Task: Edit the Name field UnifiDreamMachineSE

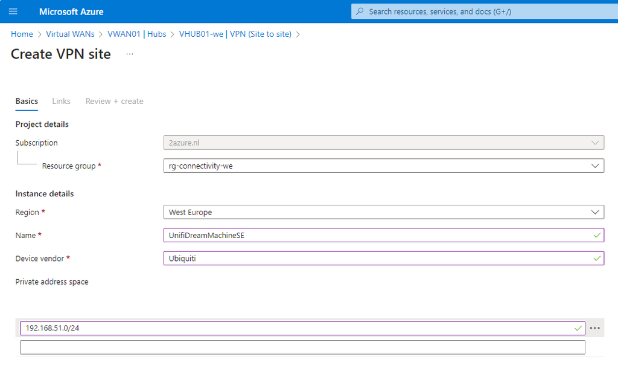Action: (384, 235)
